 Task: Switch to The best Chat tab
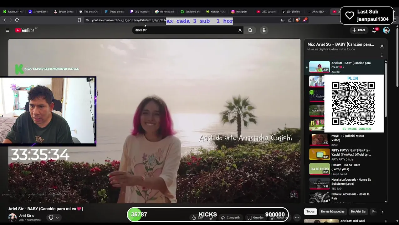coord(89,12)
